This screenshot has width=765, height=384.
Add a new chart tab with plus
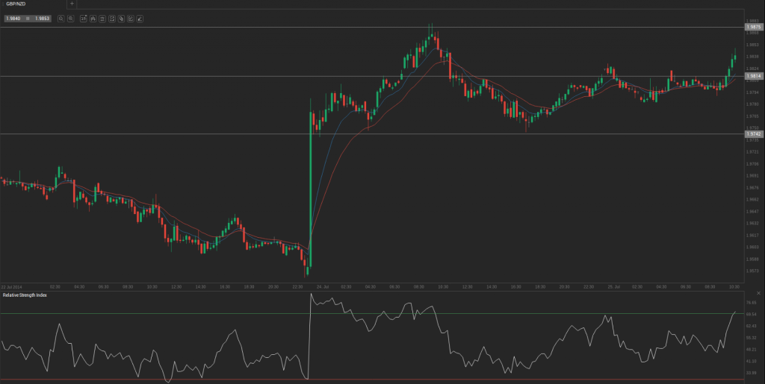(72, 4)
